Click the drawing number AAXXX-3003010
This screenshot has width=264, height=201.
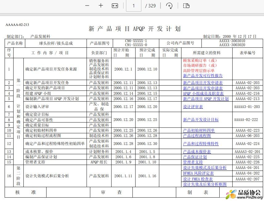[x=232, y=41]
